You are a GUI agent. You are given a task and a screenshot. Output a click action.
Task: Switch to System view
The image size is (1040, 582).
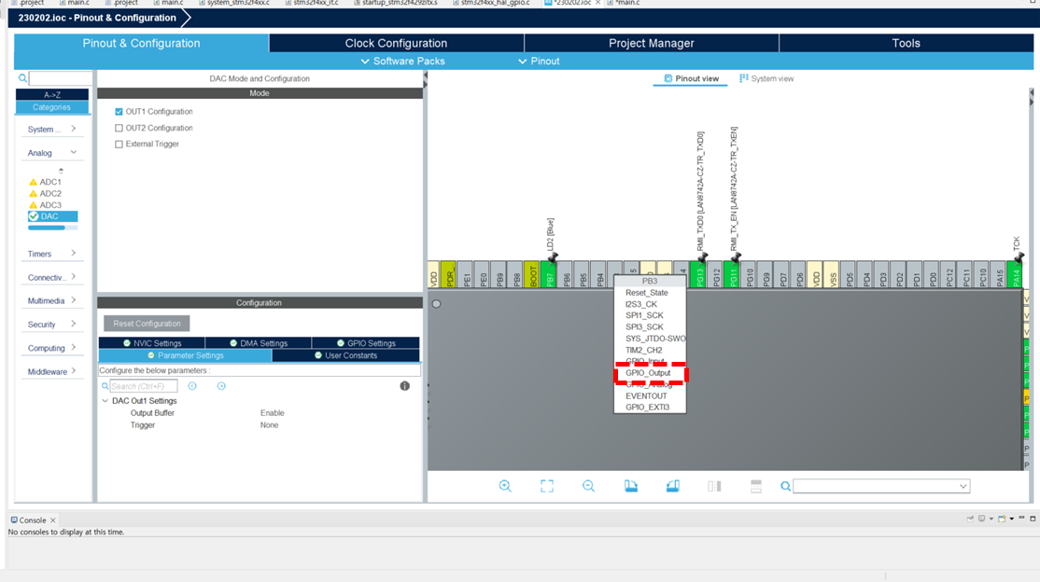(x=766, y=78)
